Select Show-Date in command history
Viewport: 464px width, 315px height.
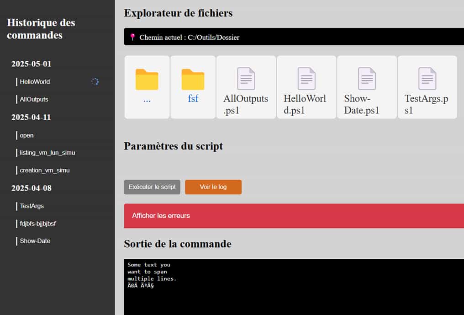coord(35,241)
